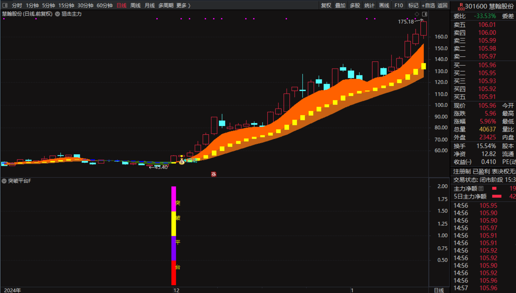Open the 画线 drawing tool
516x293 pixels.
click(384, 5)
